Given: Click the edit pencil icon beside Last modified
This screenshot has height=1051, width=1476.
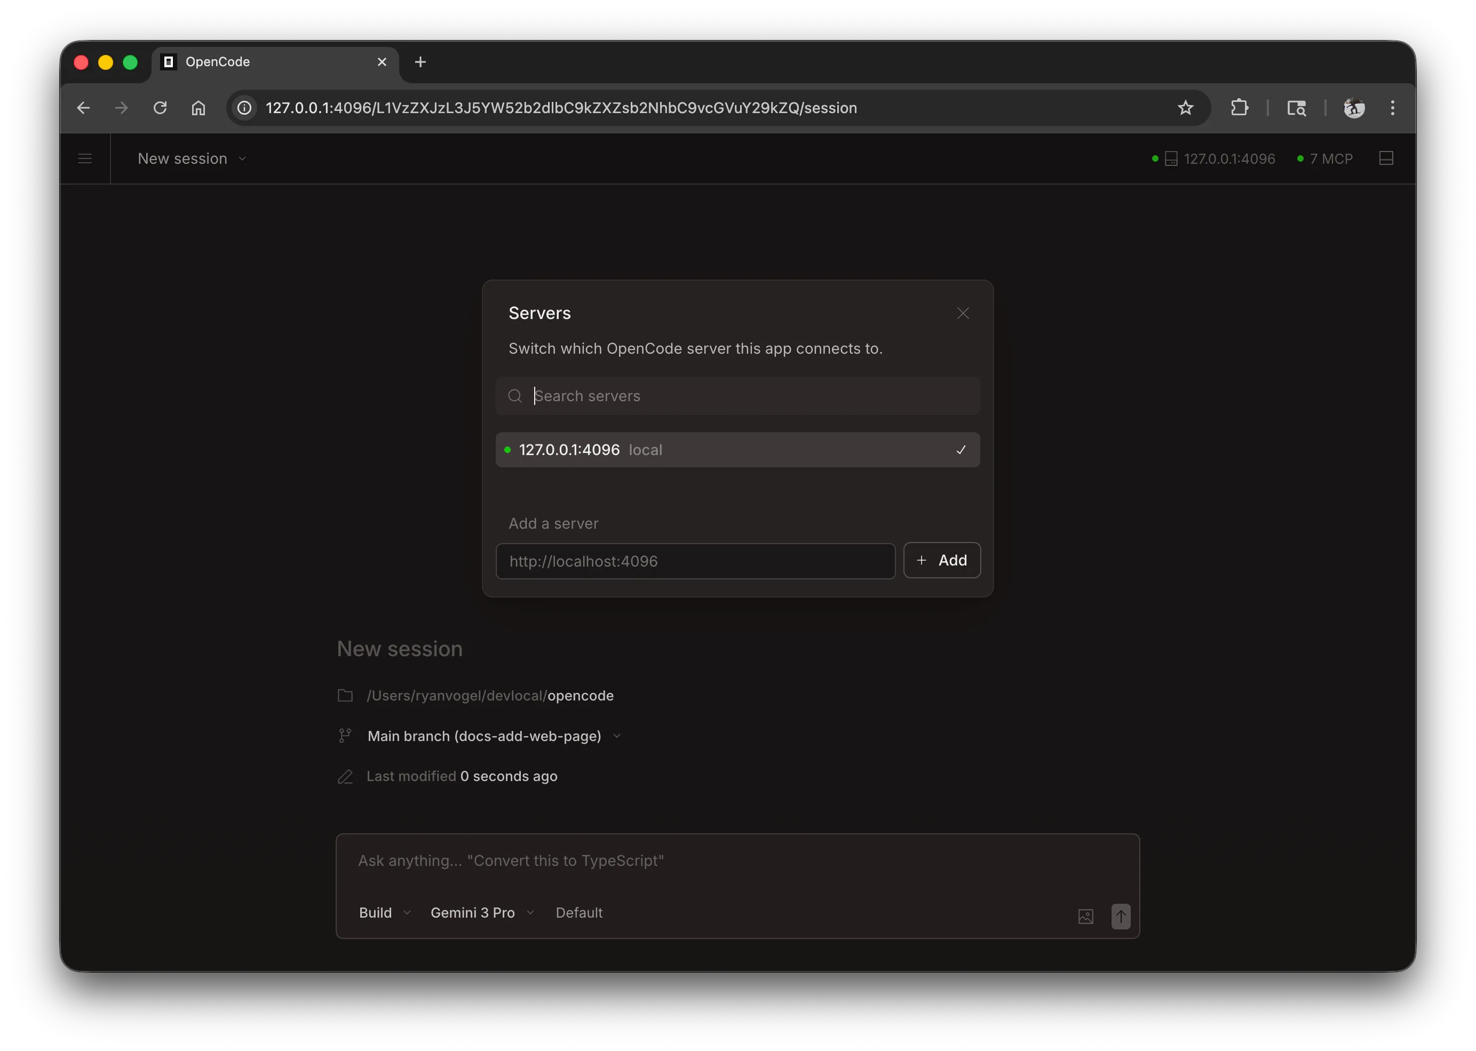Looking at the screenshot, I should 345,776.
